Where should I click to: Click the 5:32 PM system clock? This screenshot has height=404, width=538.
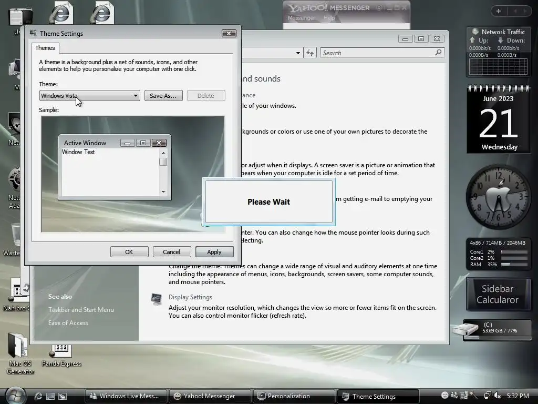518,396
